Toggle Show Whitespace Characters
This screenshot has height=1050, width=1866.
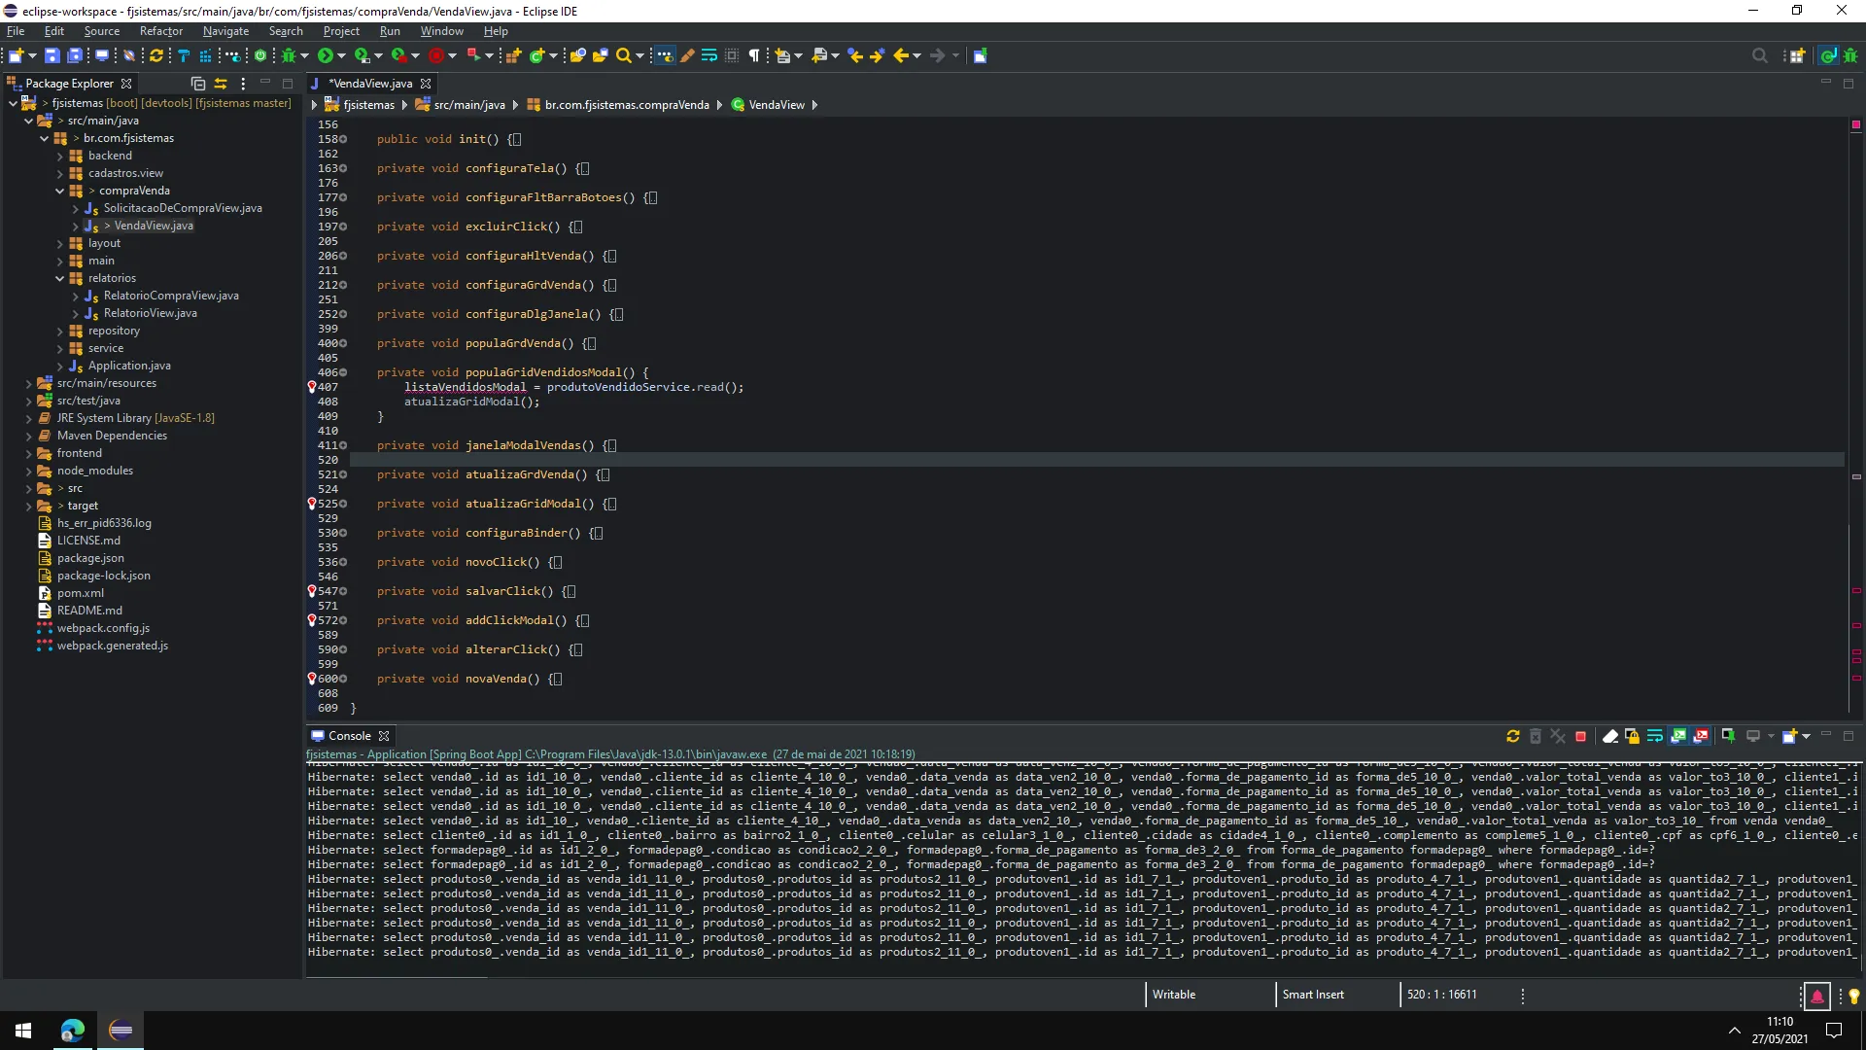point(754,56)
